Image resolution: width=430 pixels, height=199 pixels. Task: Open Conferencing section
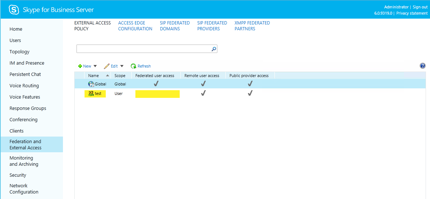pos(23,120)
